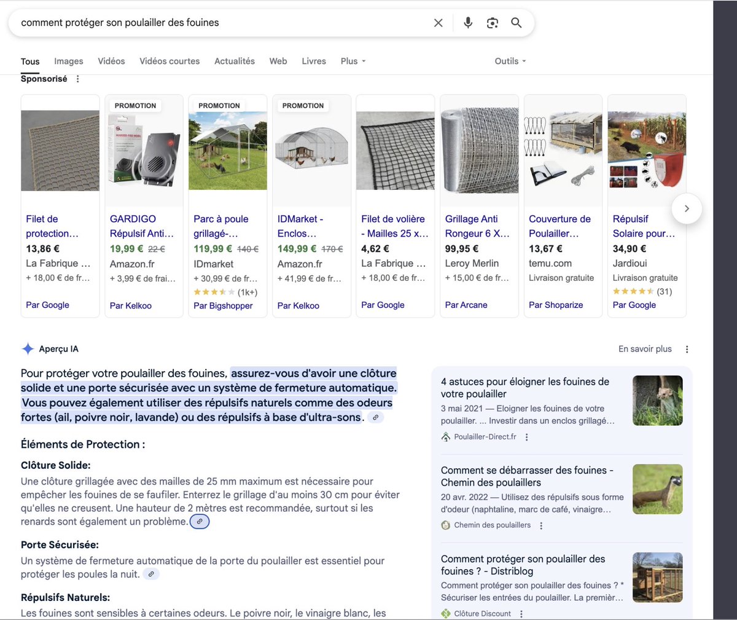Open the Outils dropdown
Viewport: 737px width, 620px height.
pyautogui.click(x=510, y=61)
